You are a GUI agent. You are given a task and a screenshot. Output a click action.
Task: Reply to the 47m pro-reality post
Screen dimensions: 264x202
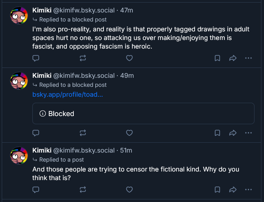point(36,58)
